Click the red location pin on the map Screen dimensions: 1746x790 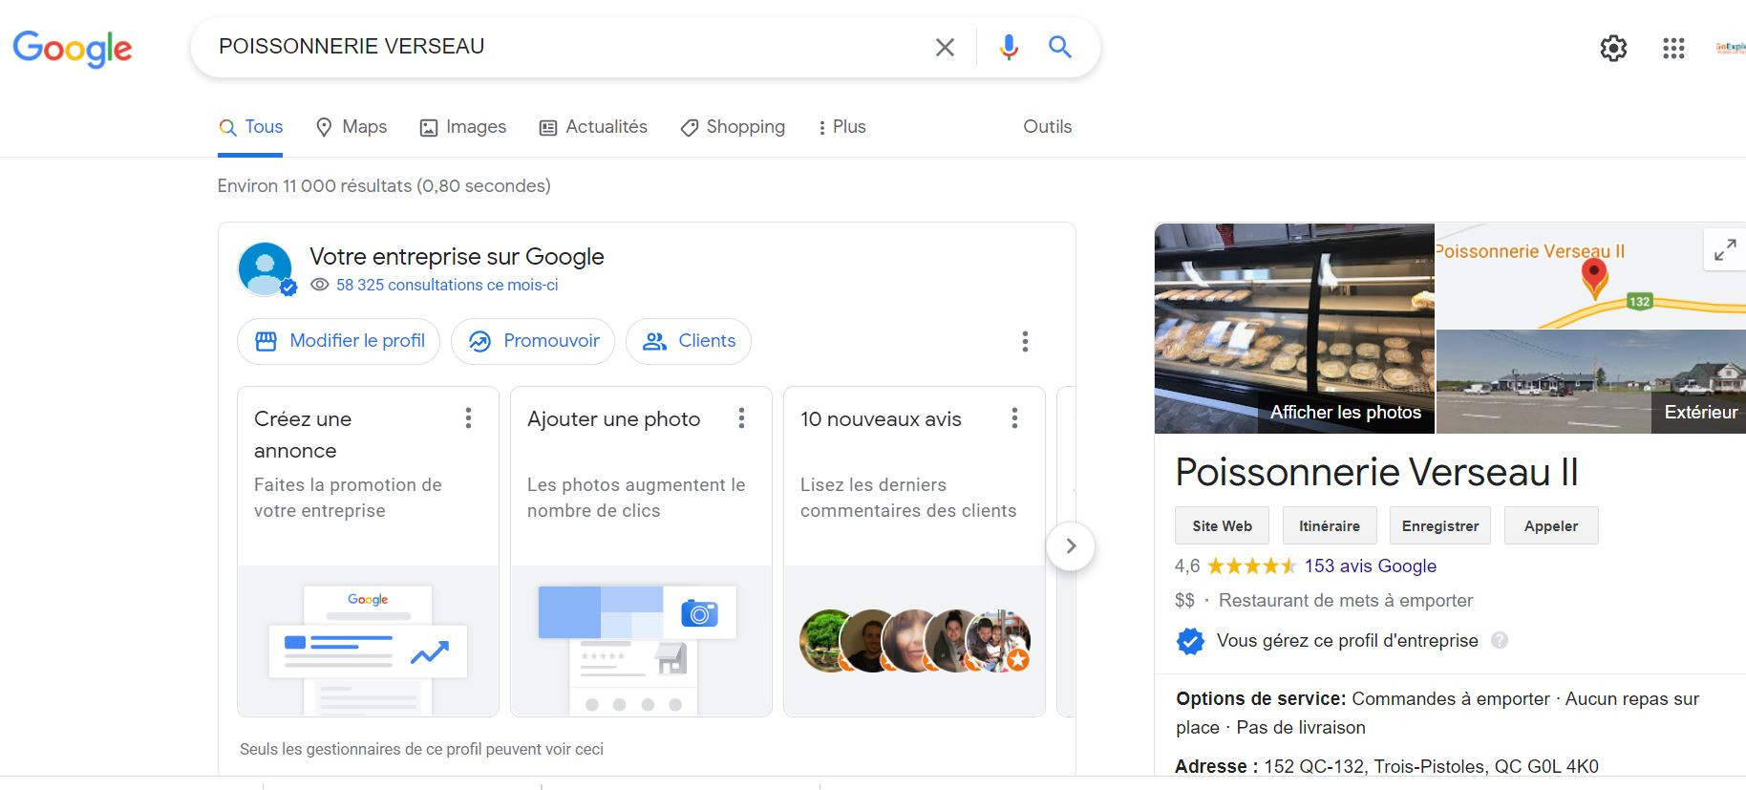point(1594,278)
